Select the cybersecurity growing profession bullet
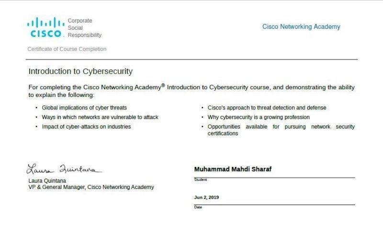 (259, 117)
